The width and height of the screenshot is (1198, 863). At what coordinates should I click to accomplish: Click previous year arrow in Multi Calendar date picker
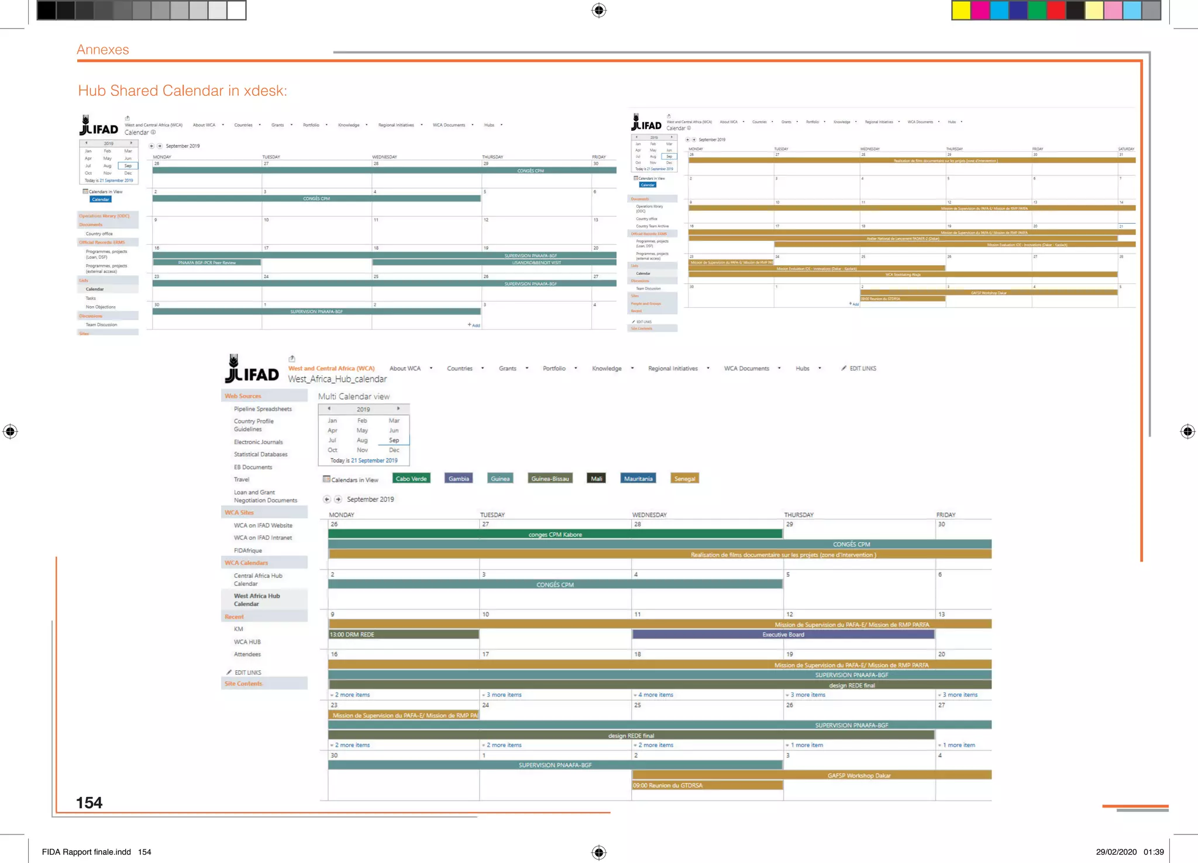tap(329, 409)
